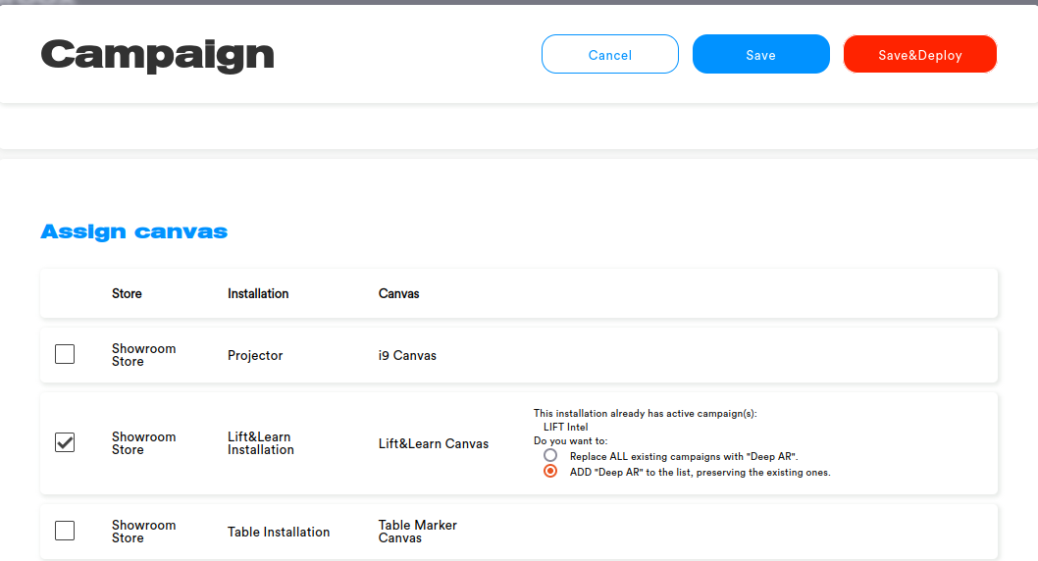
Task: Click the Canvas column header
Action: pos(398,293)
